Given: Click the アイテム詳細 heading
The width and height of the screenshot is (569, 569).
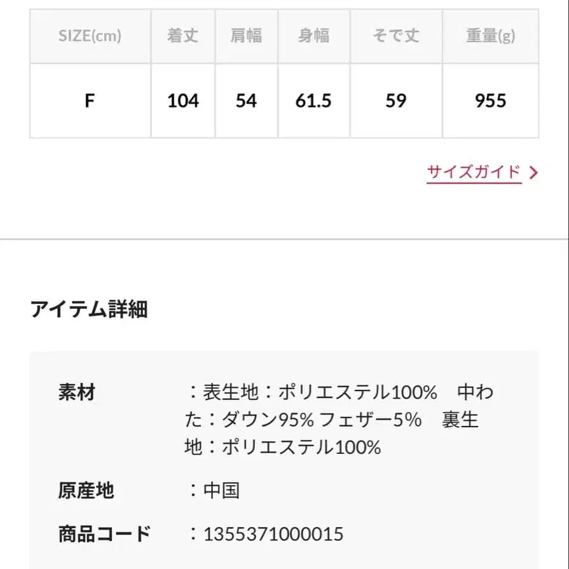Looking at the screenshot, I should 89,309.
